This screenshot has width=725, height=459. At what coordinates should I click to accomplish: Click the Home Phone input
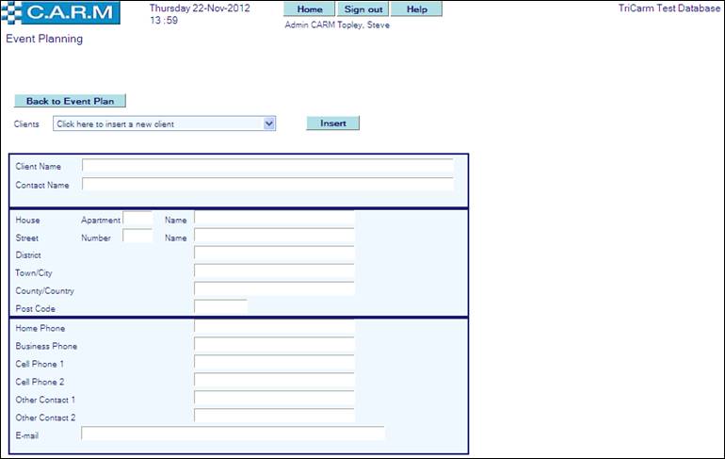tap(274, 328)
